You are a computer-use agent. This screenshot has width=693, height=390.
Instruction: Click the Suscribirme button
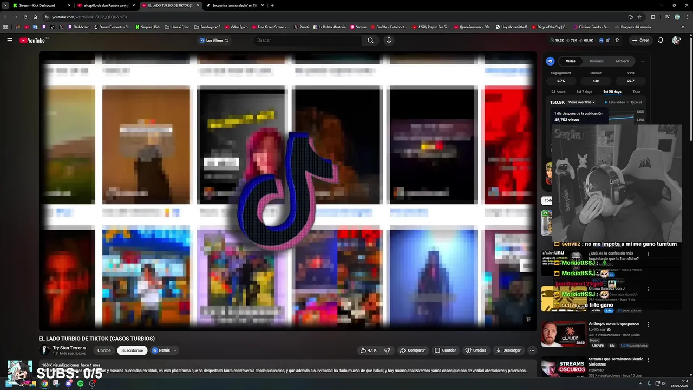tap(132, 350)
